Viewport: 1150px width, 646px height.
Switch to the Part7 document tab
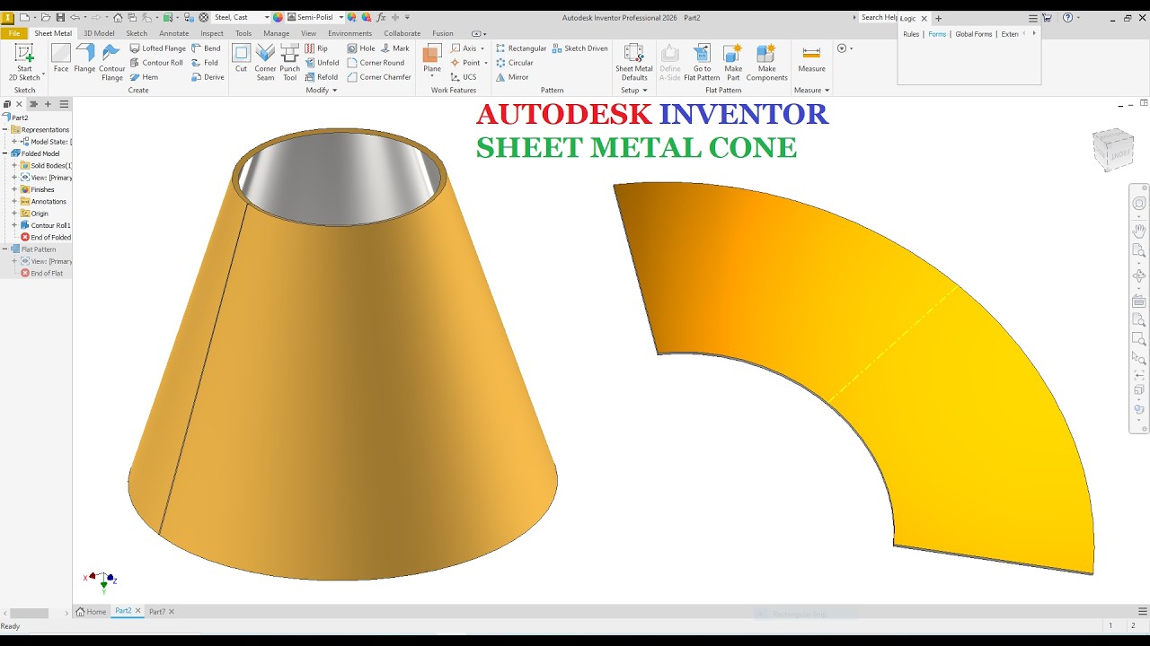(157, 612)
